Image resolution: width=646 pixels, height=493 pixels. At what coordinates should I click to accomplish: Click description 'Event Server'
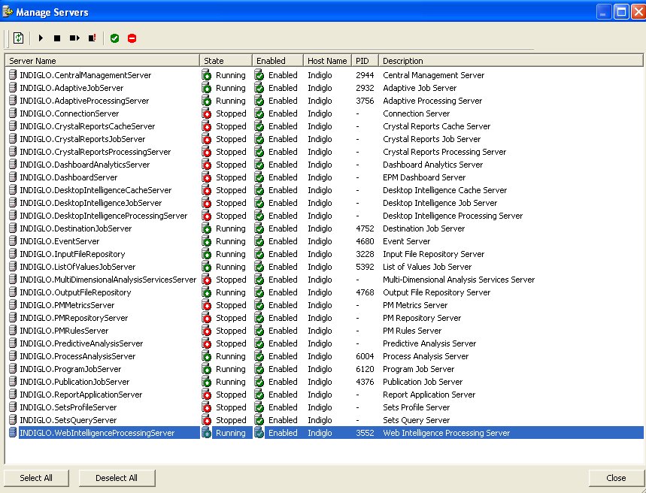click(x=406, y=241)
